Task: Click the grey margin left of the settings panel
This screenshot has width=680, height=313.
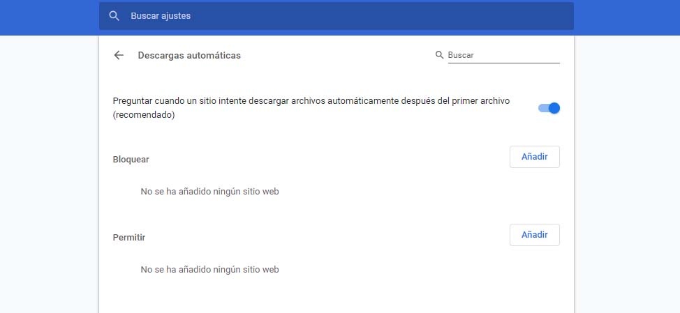Action: click(x=49, y=174)
